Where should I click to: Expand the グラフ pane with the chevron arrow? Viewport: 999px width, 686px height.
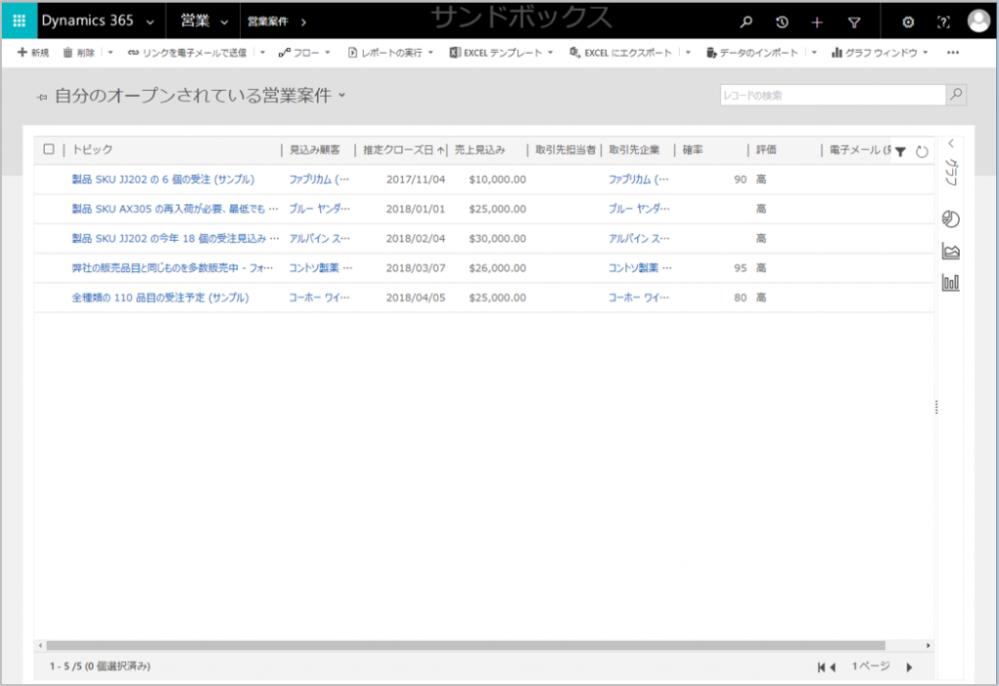(x=950, y=143)
